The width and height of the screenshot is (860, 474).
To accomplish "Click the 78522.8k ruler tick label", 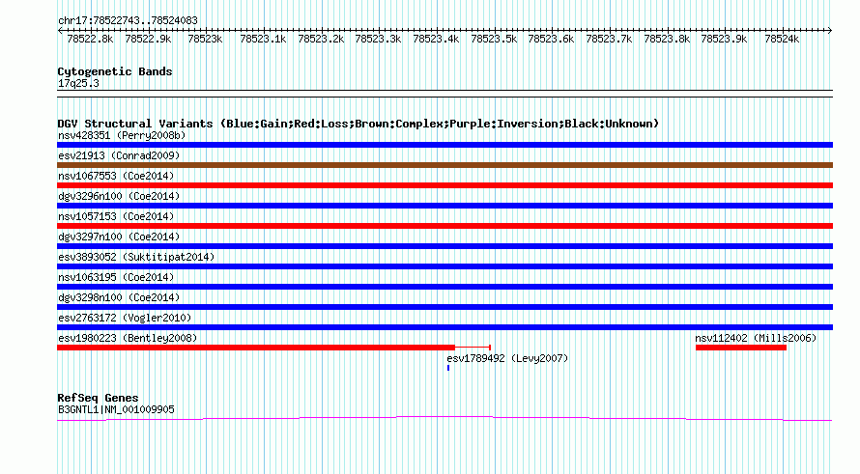I will pyautogui.click(x=90, y=39).
